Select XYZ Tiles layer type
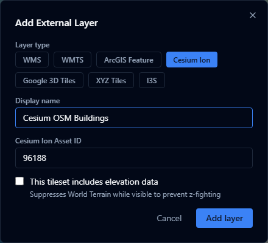The width and height of the screenshot is (268, 243). (111, 80)
